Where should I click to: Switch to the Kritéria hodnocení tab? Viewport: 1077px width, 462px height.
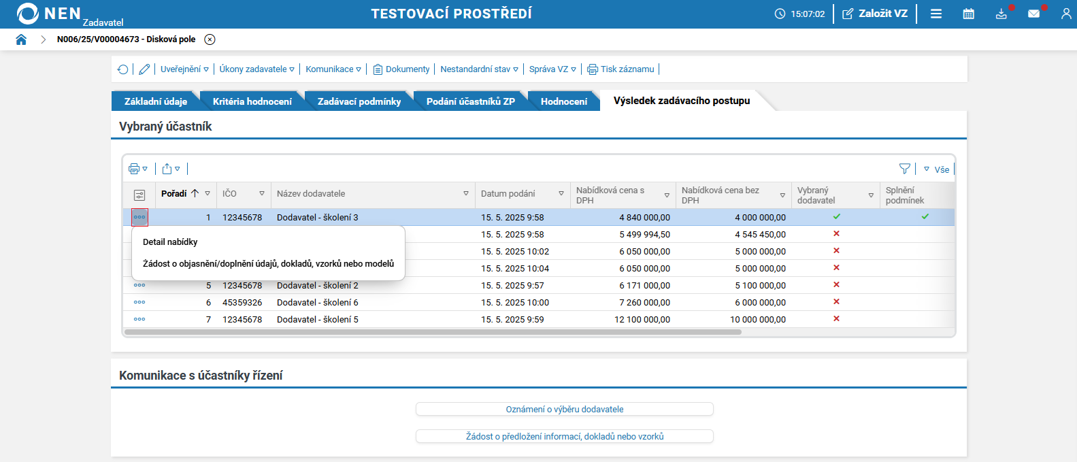(x=252, y=101)
